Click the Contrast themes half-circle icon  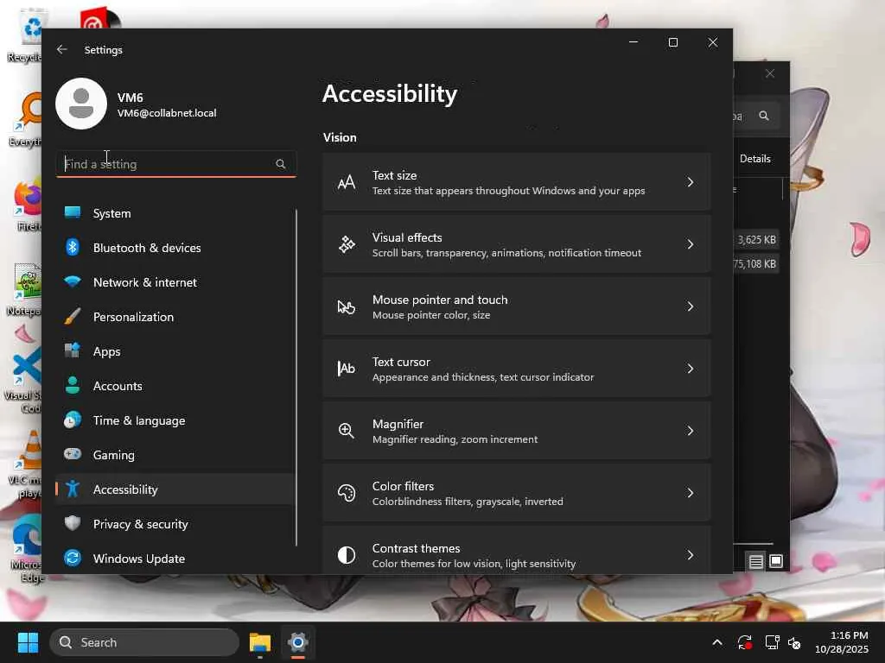(347, 555)
